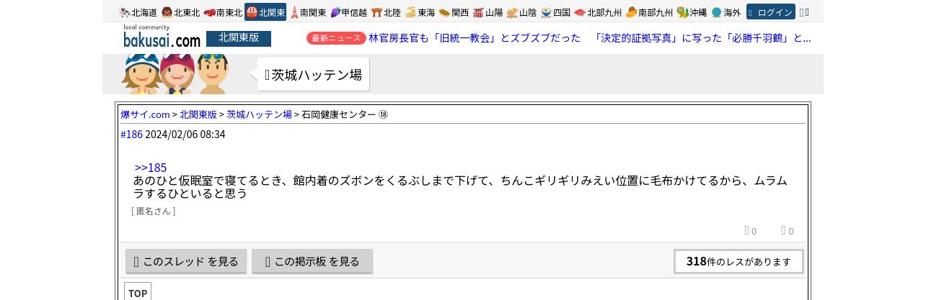Click the この掲示板を見る button
The height and width of the screenshot is (300, 926).
pos(312,261)
